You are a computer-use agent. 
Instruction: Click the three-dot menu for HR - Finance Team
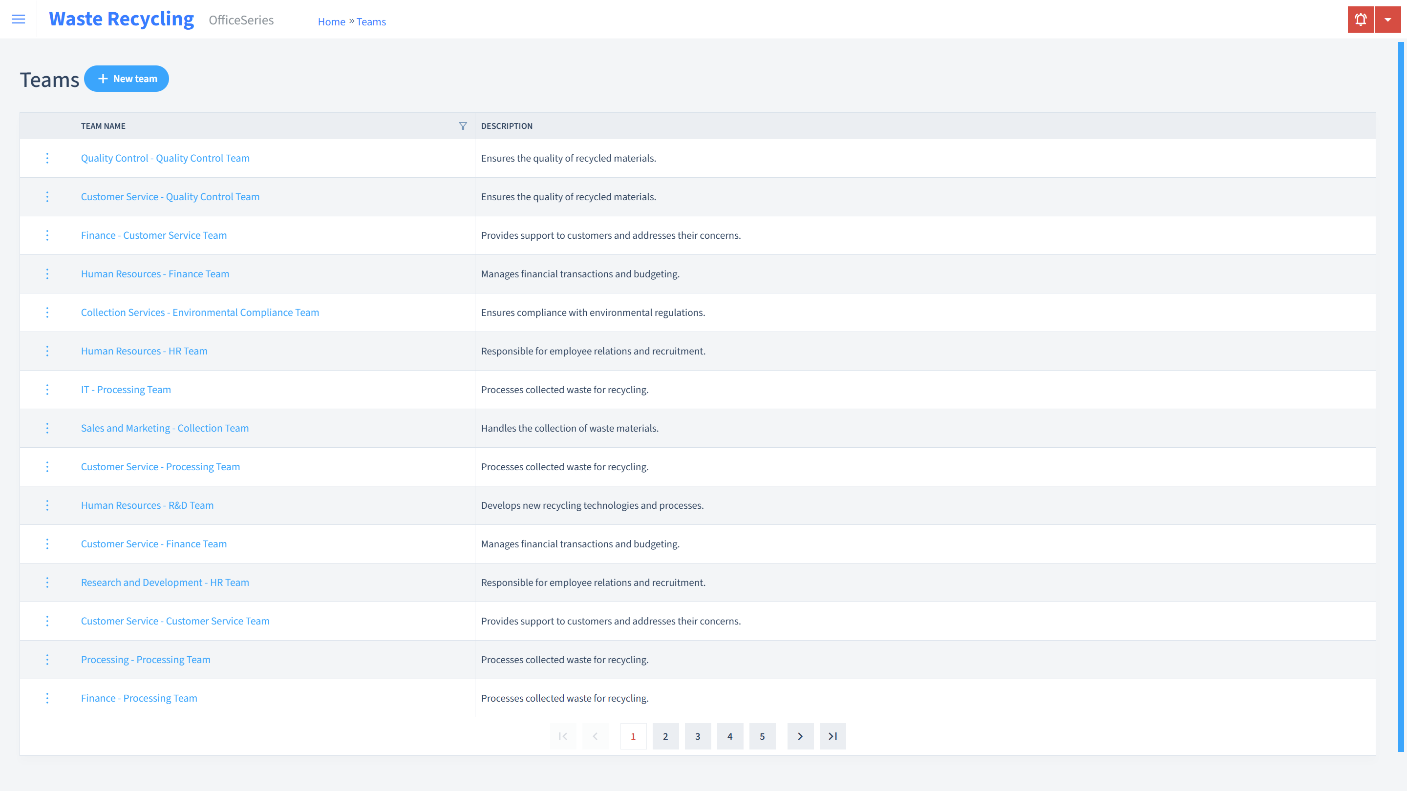click(x=47, y=273)
